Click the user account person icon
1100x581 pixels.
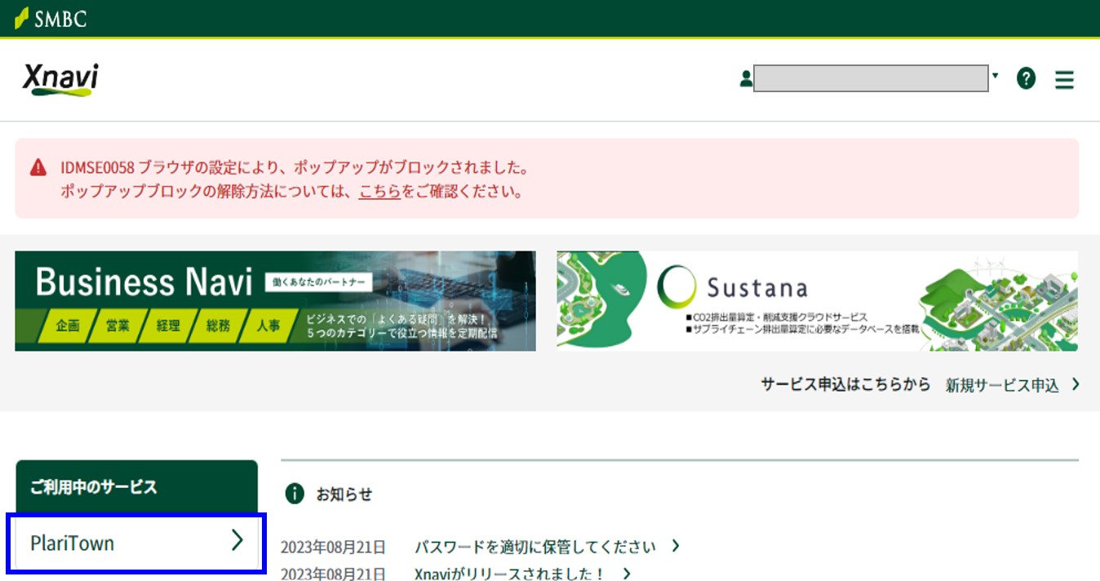tap(746, 79)
